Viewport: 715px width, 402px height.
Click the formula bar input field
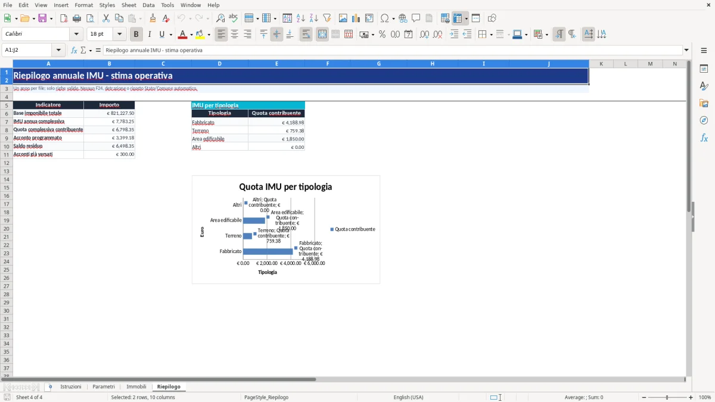[392, 50]
